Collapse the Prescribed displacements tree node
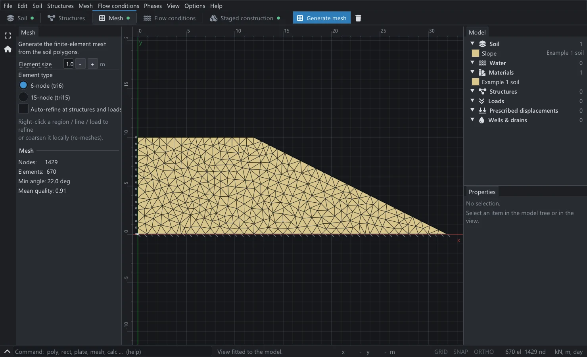The width and height of the screenshot is (587, 357). pos(472,110)
